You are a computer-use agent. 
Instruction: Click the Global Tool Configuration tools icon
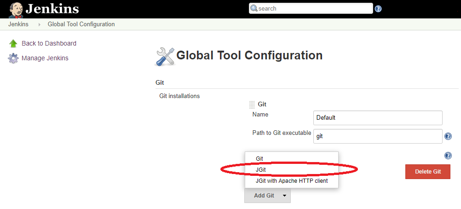click(165, 57)
